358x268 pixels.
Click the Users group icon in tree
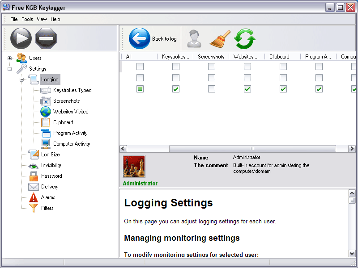[21, 58]
